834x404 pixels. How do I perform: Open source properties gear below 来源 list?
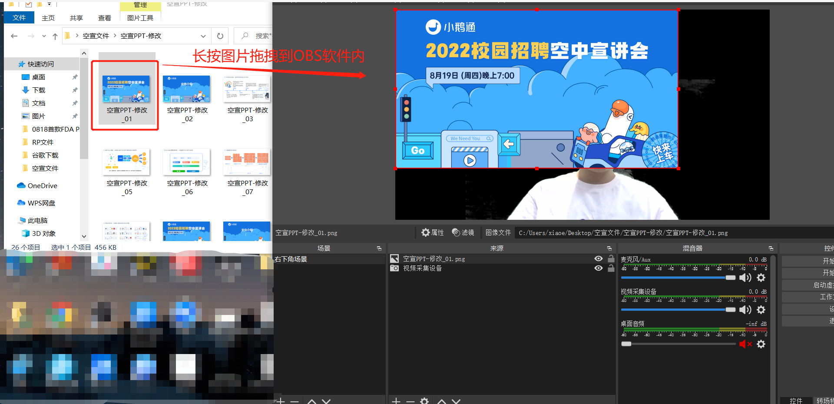click(x=425, y=401)
